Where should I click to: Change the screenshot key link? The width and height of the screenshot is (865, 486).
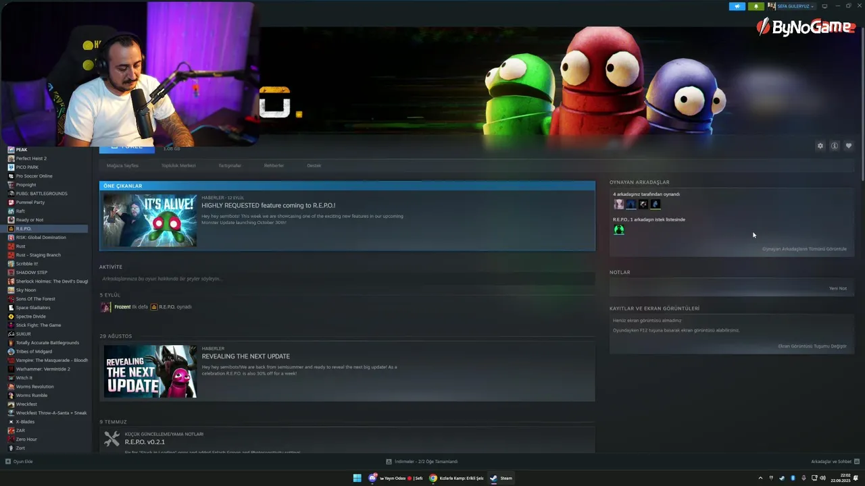[812, 346]
